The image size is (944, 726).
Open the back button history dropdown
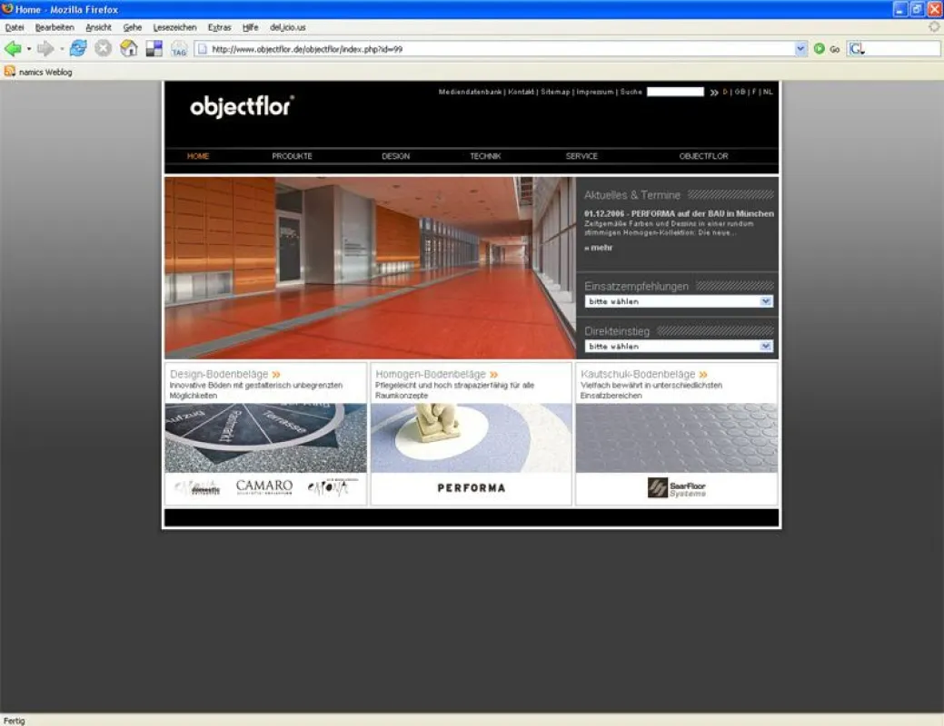29,49
